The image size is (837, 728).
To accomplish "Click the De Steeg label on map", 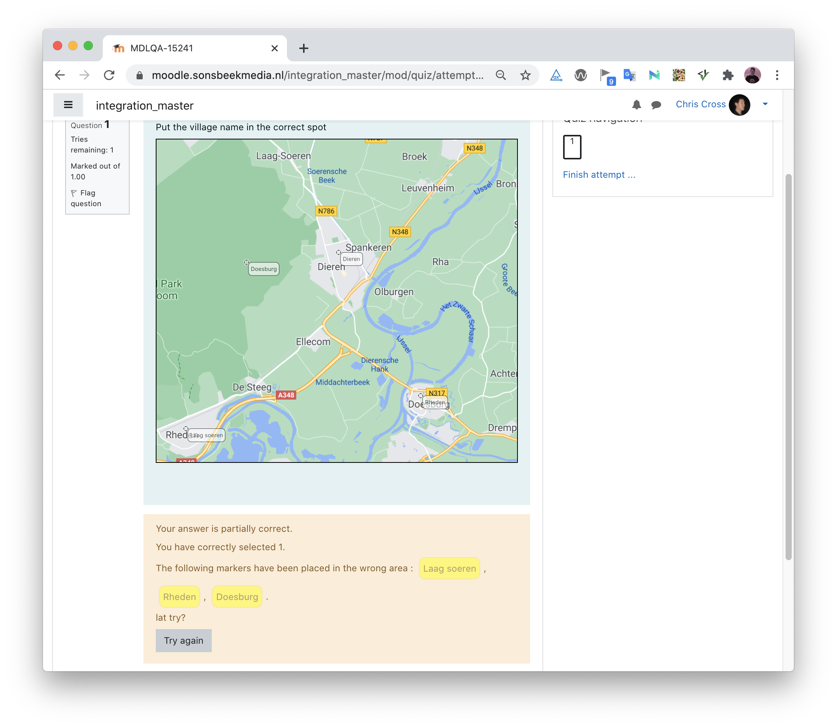I will pyautogui.click(x=252, y=387).
